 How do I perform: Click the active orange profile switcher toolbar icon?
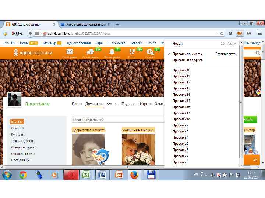click(240, 33)
